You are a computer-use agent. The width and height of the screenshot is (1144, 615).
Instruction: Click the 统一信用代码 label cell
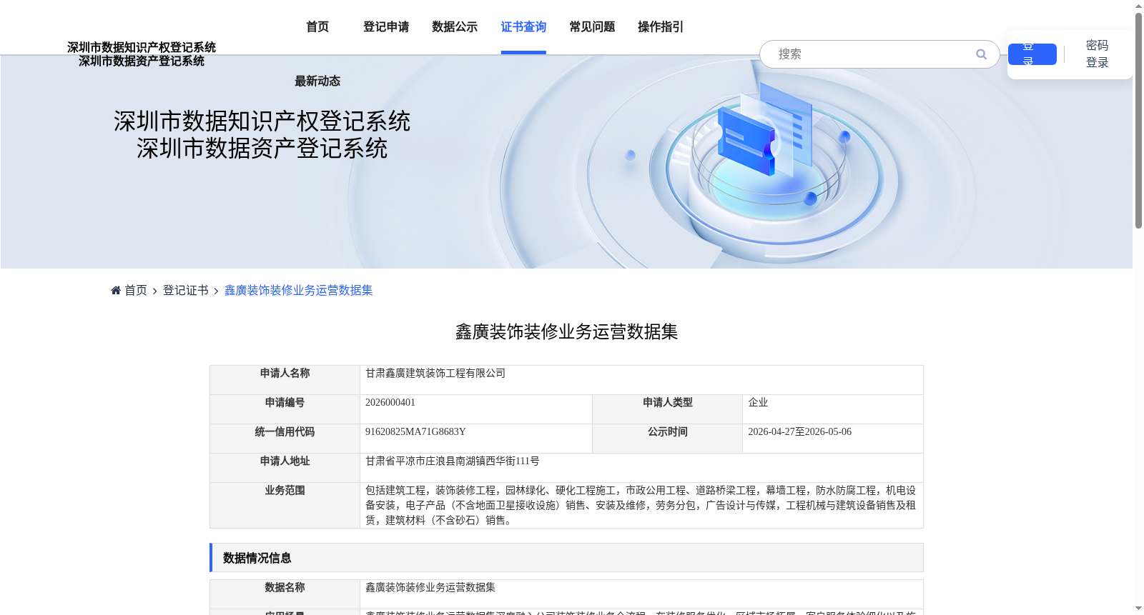[285, 439]
